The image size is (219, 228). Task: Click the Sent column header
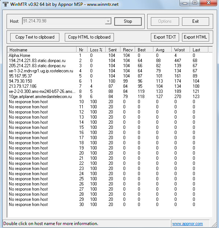(113, 50)
